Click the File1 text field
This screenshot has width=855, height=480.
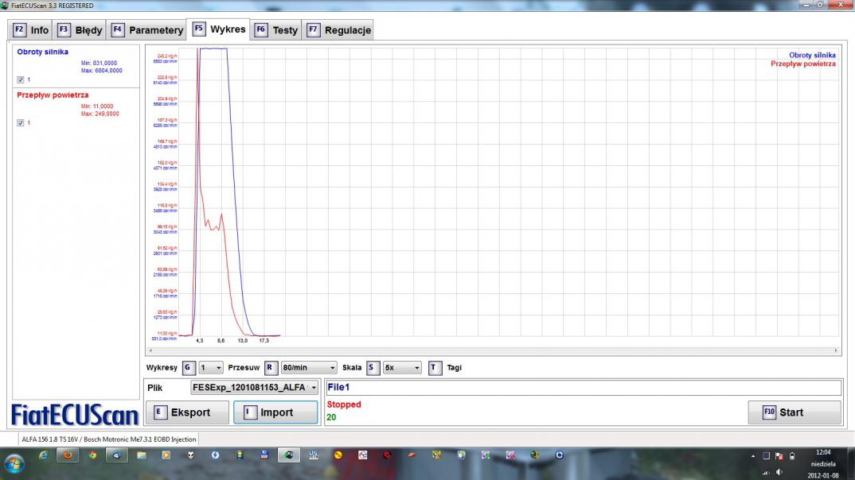tap(583, 388)
